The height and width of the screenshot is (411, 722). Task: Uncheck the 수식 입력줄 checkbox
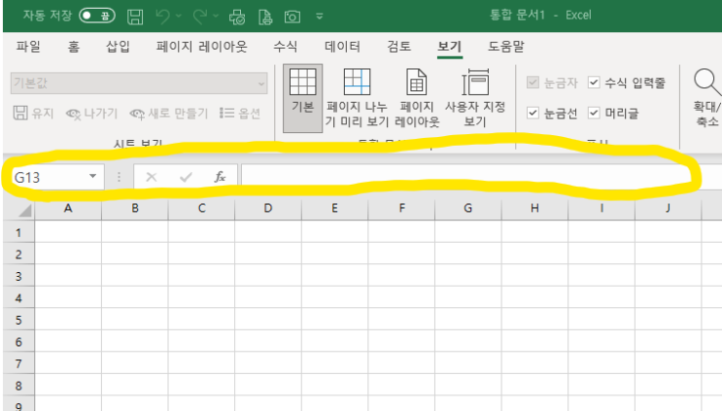pos(594,83)
